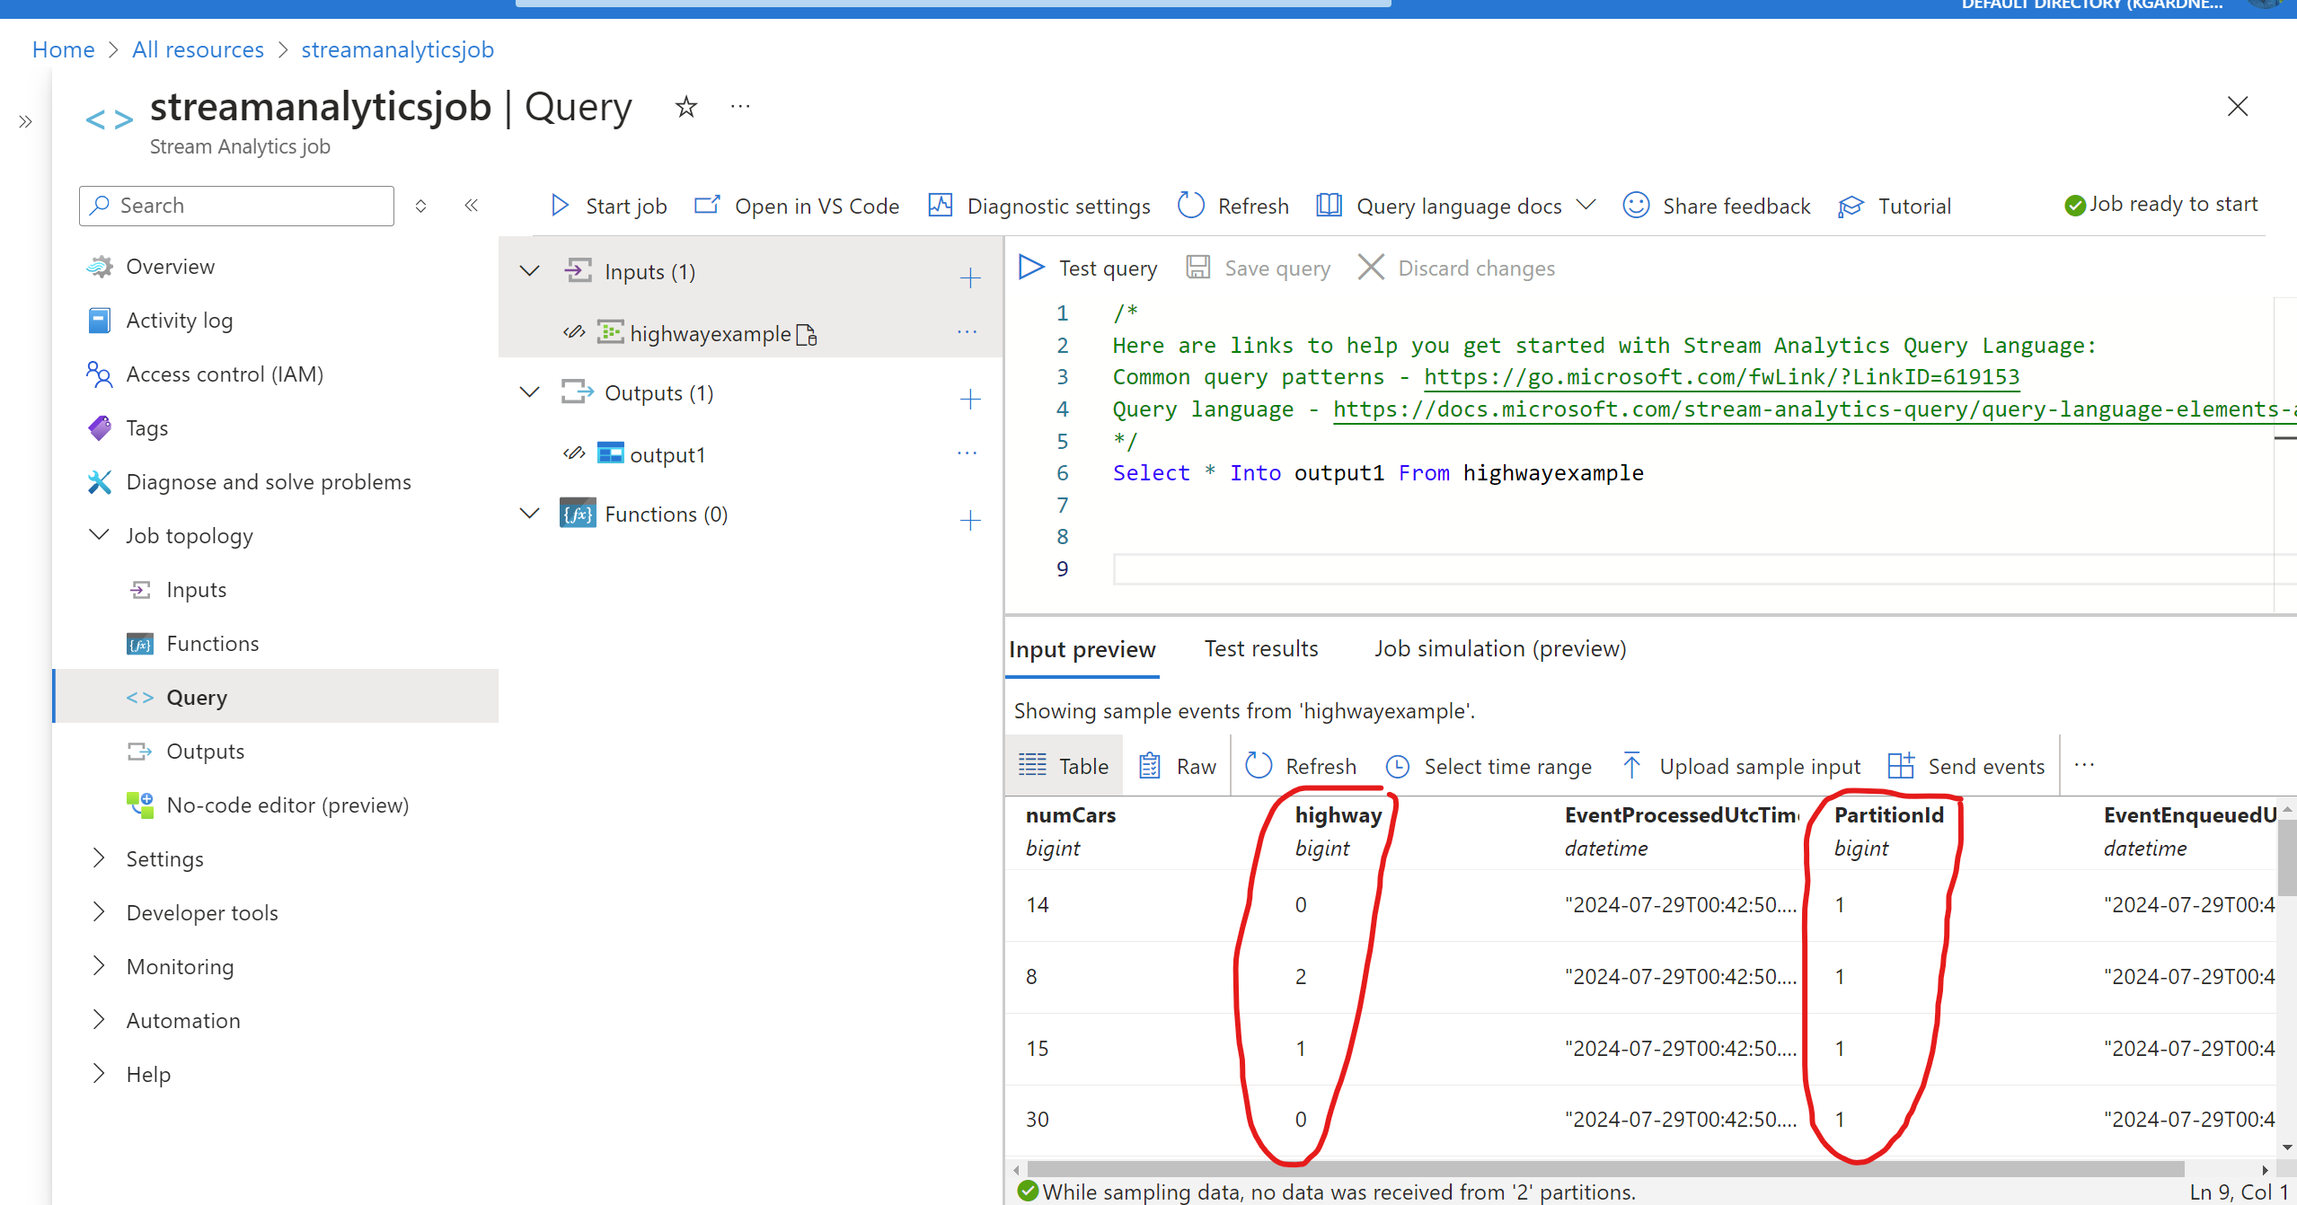Open the query language elements docs link

[1814, 409]
